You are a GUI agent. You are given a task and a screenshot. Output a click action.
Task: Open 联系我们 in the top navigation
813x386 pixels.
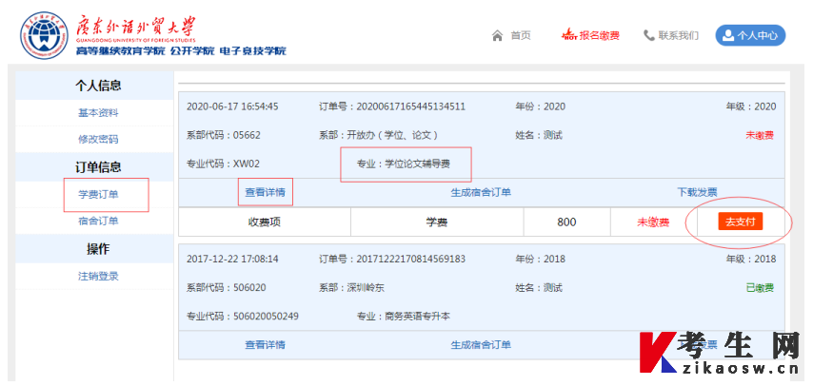[678, 35]
